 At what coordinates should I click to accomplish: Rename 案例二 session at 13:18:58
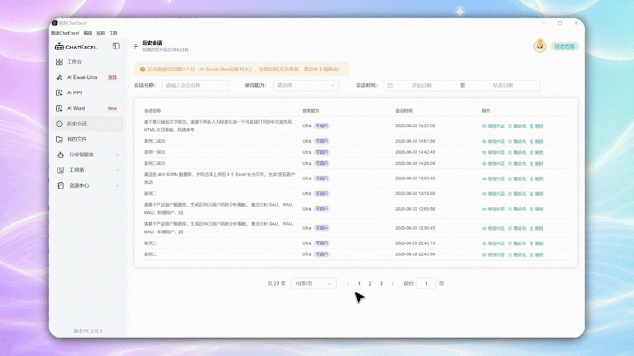[x=517, y=193]
